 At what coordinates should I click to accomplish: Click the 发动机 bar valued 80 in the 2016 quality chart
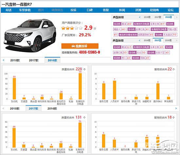coord(14,89)
